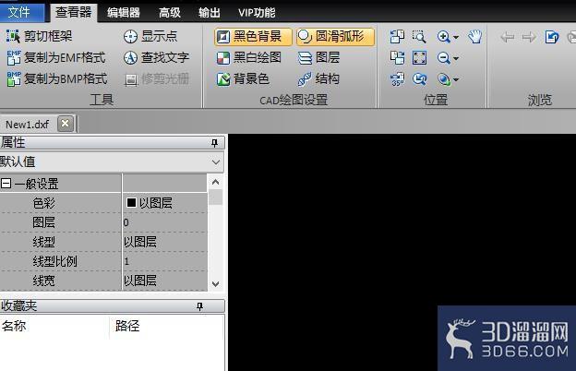Screen dimensions: 576x371
Task: Click the 35 degree rotate icon
Action: (x=397, y=79)
